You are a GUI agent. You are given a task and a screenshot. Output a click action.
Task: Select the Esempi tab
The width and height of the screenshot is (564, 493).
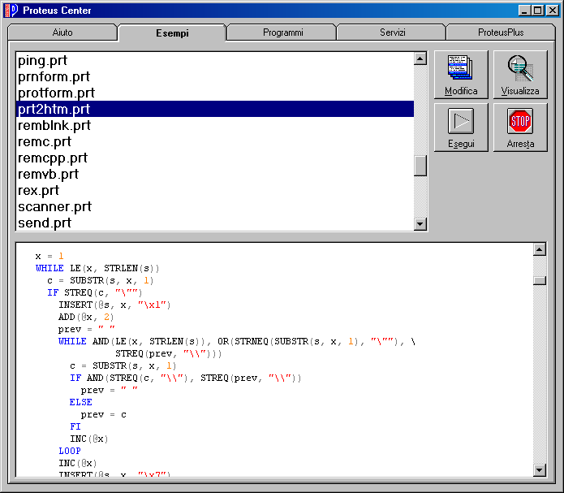172,32
